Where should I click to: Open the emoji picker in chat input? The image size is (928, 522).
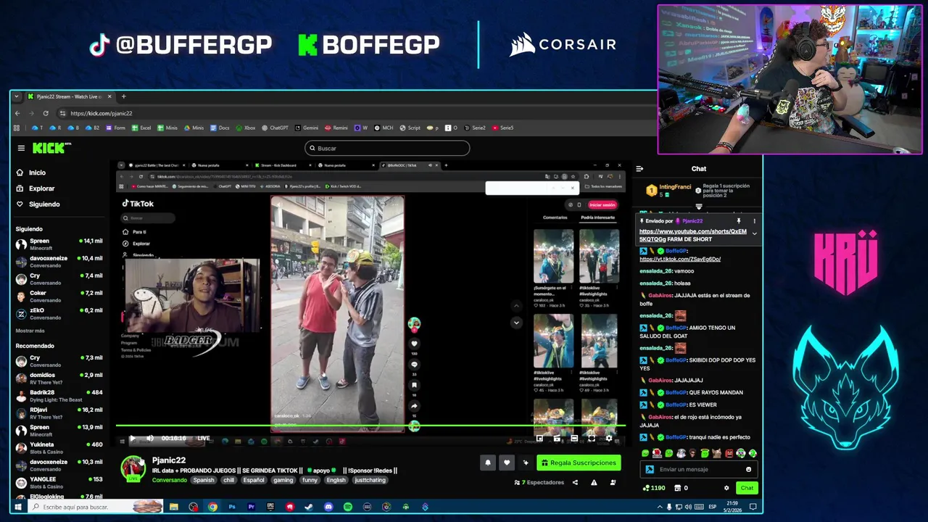click(x=749, y=469)
